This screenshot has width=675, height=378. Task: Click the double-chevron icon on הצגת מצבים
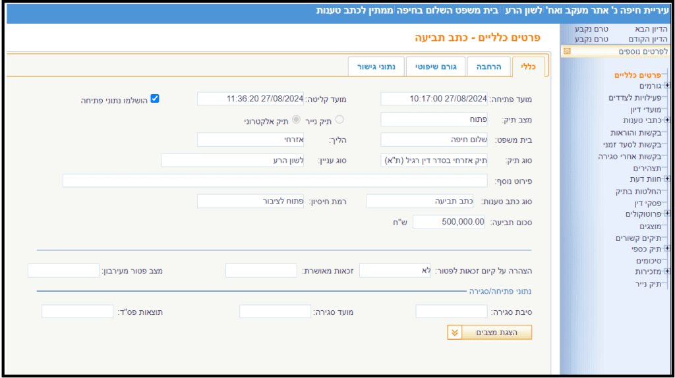[455, 333]
